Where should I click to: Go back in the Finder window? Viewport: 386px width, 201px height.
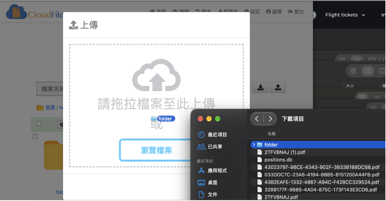pos(257,119)
